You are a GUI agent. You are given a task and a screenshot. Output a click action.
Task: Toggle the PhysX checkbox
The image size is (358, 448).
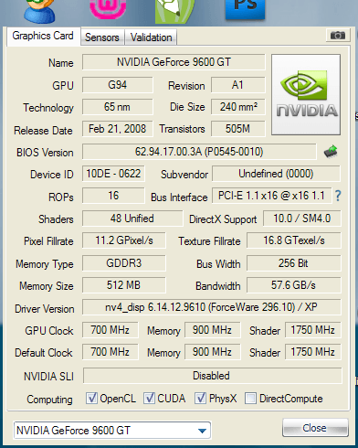pos(200,398)
